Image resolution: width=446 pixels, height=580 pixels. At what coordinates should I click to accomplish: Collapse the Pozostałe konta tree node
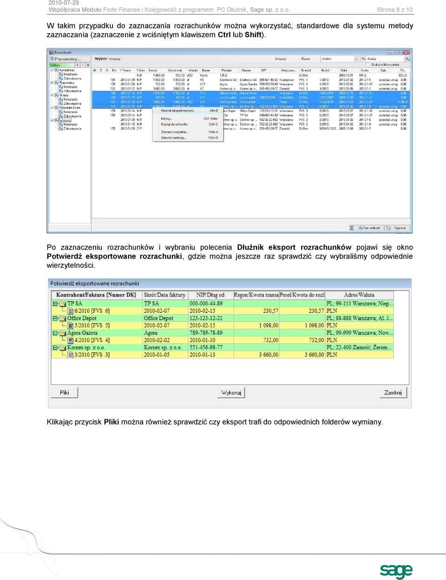pyautogui.click(x=51, y=107)
